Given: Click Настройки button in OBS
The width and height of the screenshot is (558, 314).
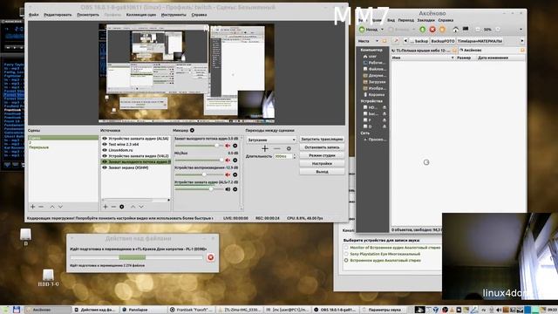Looking at the screenshot, I should [322, 164].
